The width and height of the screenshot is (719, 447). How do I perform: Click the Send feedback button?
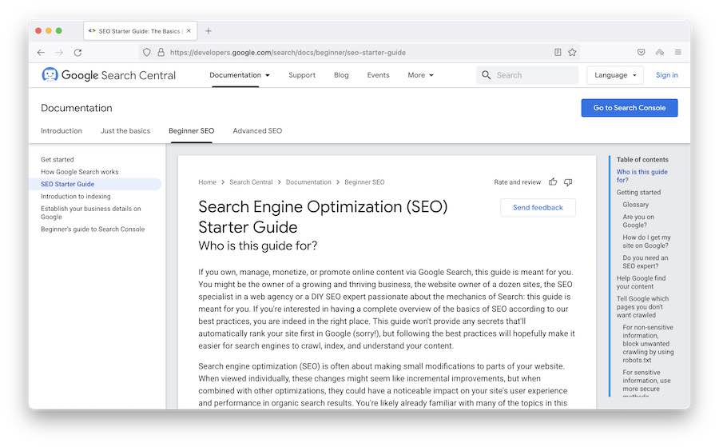coord(538,207)
